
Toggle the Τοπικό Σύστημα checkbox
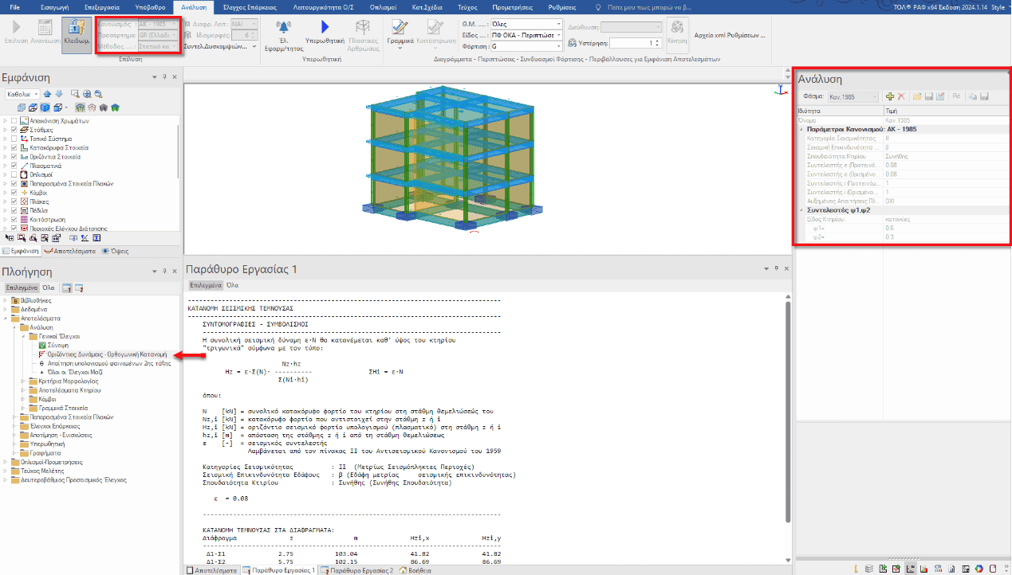(14, 139)
